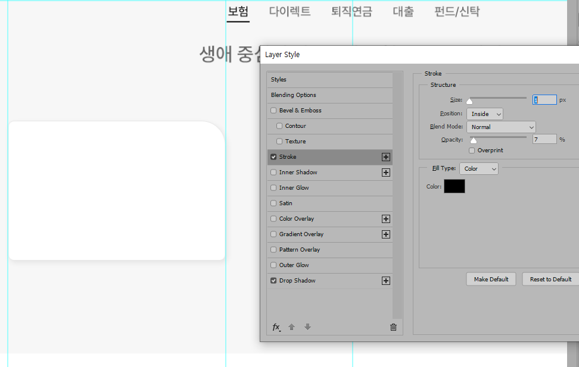Select the 다이렉트 tab on the page
Viewport: 579px width, 367px height.
pyautogui.click(x=289, y=11)
